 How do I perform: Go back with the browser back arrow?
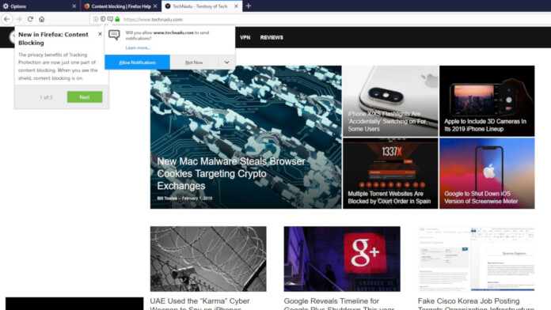(x=7, y=19)
